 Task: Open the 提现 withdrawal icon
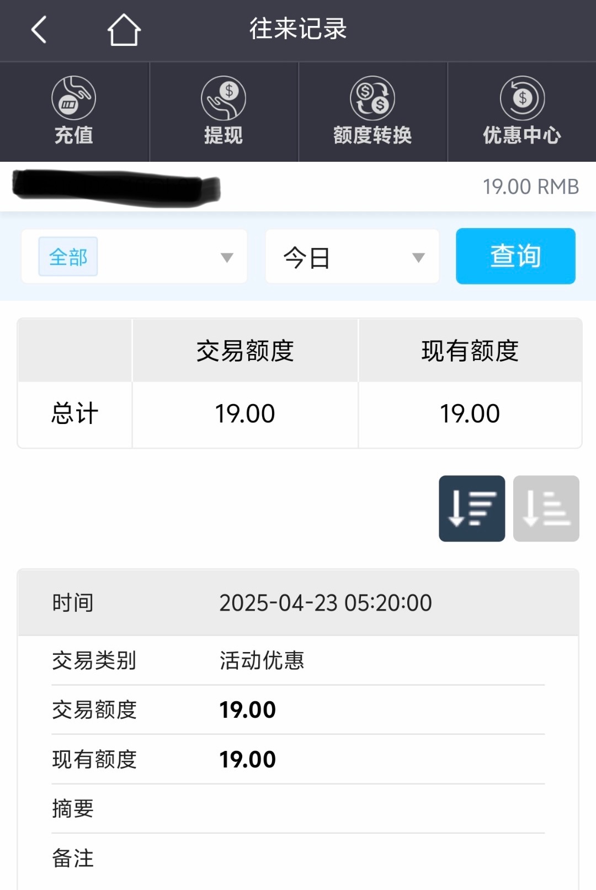223,98
